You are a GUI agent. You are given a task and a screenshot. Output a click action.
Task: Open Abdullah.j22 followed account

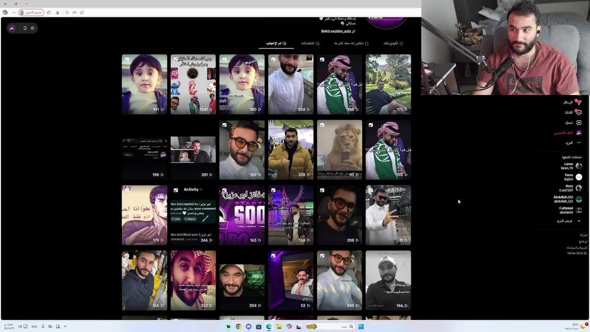(x=568, y=199)
